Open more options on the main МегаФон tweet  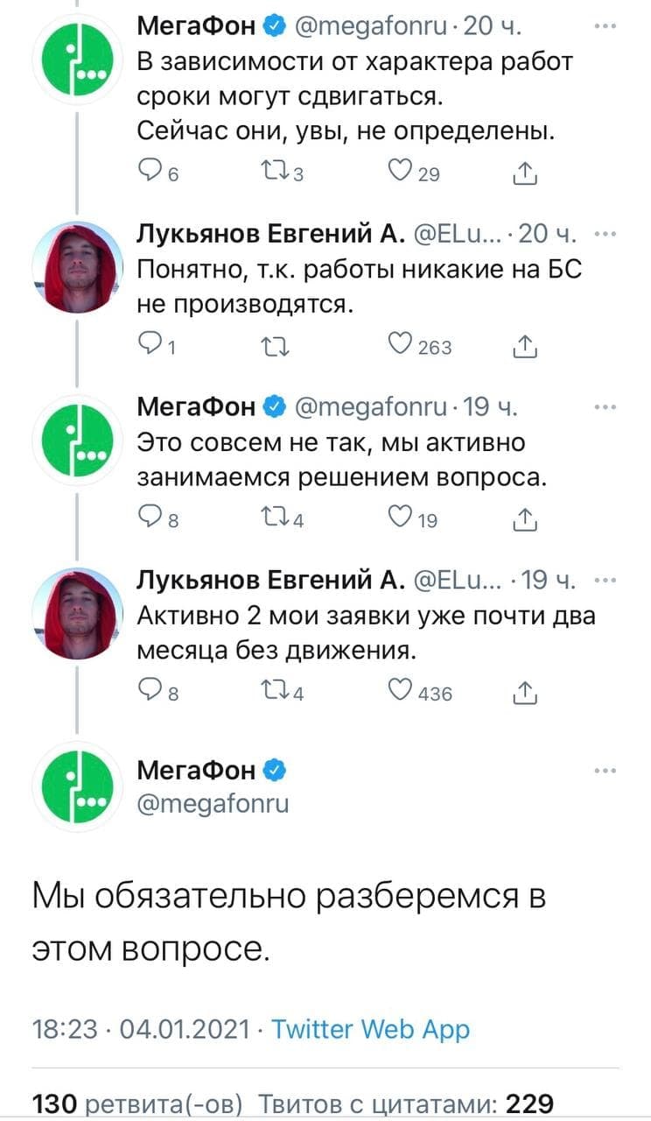605,772
